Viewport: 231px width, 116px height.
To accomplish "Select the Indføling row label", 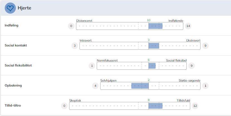I will click(x=11, y=26).
